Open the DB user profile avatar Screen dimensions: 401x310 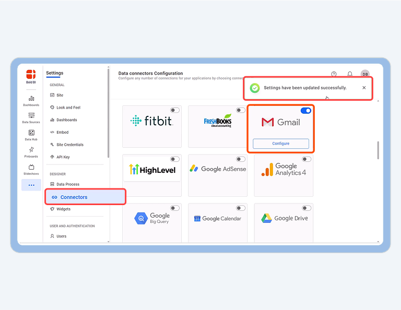(x=365, y=74)
